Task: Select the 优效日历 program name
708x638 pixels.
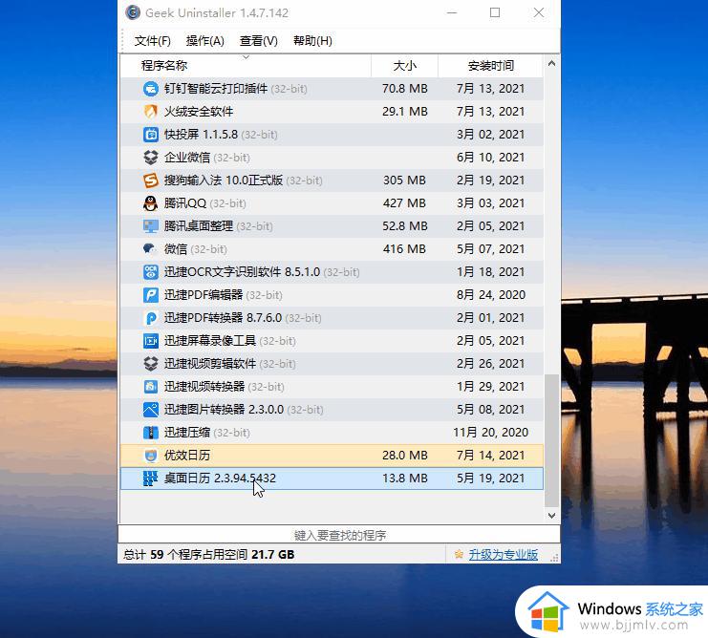Action: 187,456
